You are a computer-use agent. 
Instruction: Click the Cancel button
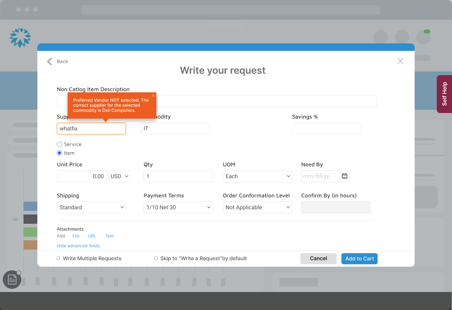coord(318,259)
